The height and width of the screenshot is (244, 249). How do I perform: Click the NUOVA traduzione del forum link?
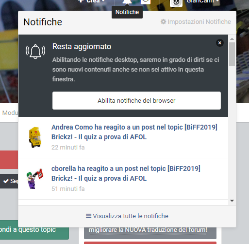coord(148,230)
